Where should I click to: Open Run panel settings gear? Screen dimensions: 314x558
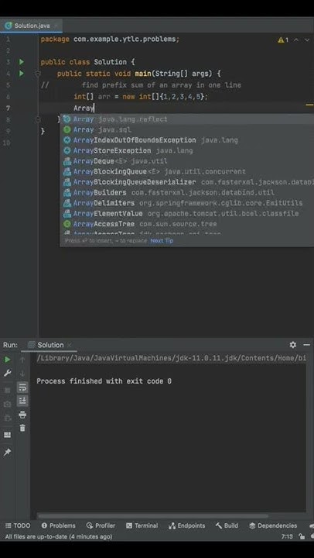(x=292, y=345)
